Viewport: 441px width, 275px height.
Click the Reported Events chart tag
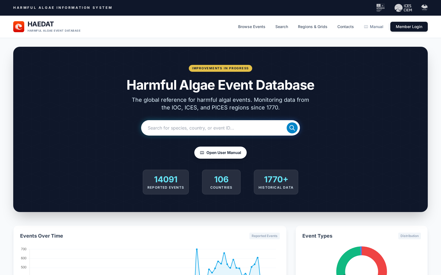click(265, 236)
